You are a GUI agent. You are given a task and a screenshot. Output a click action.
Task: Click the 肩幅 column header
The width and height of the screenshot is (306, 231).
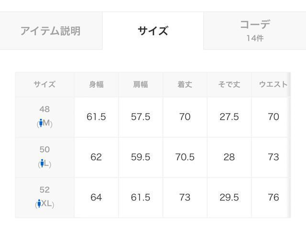(141, 84)
